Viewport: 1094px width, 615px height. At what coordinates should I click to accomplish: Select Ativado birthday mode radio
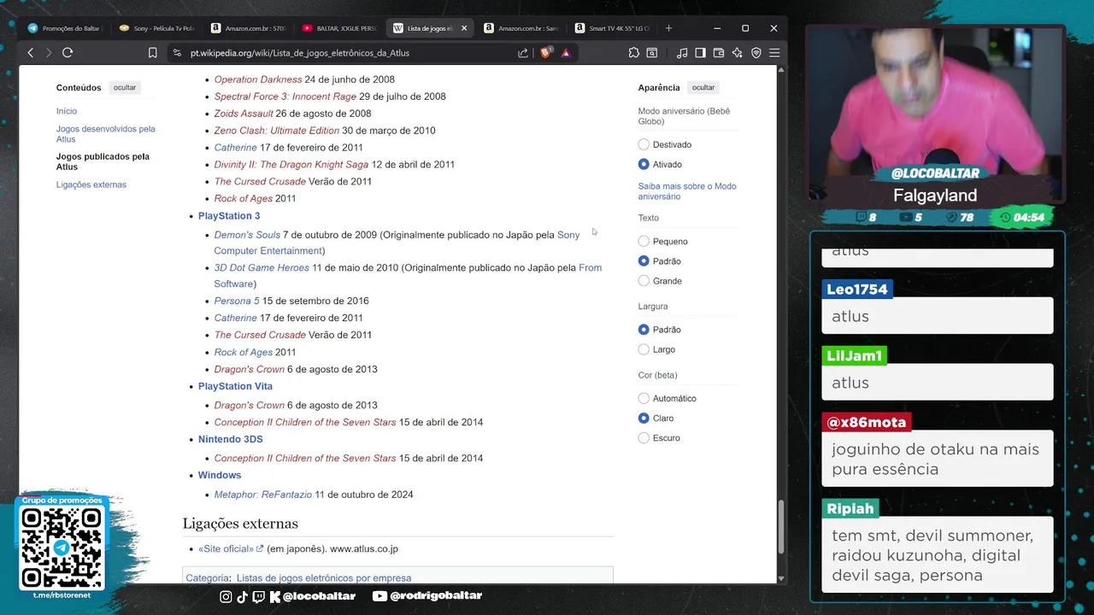[x=644, y=164]
